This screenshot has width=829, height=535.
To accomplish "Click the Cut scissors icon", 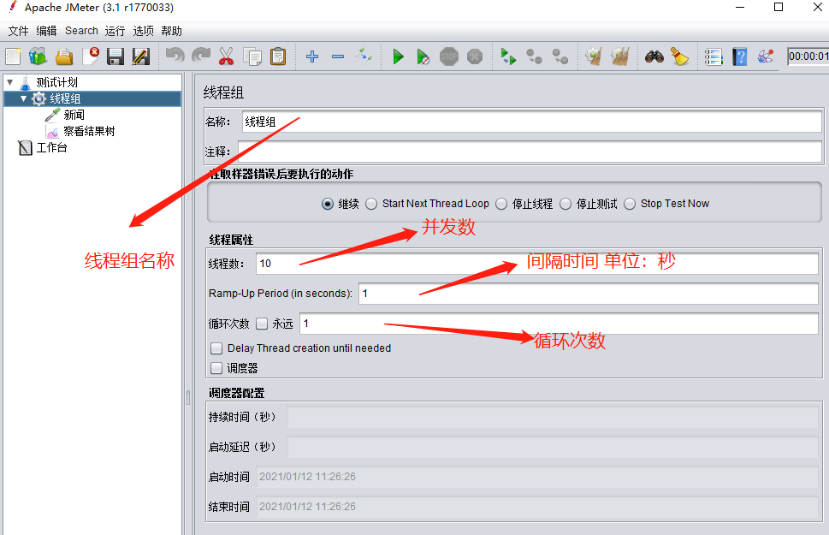I will (226, 56).
